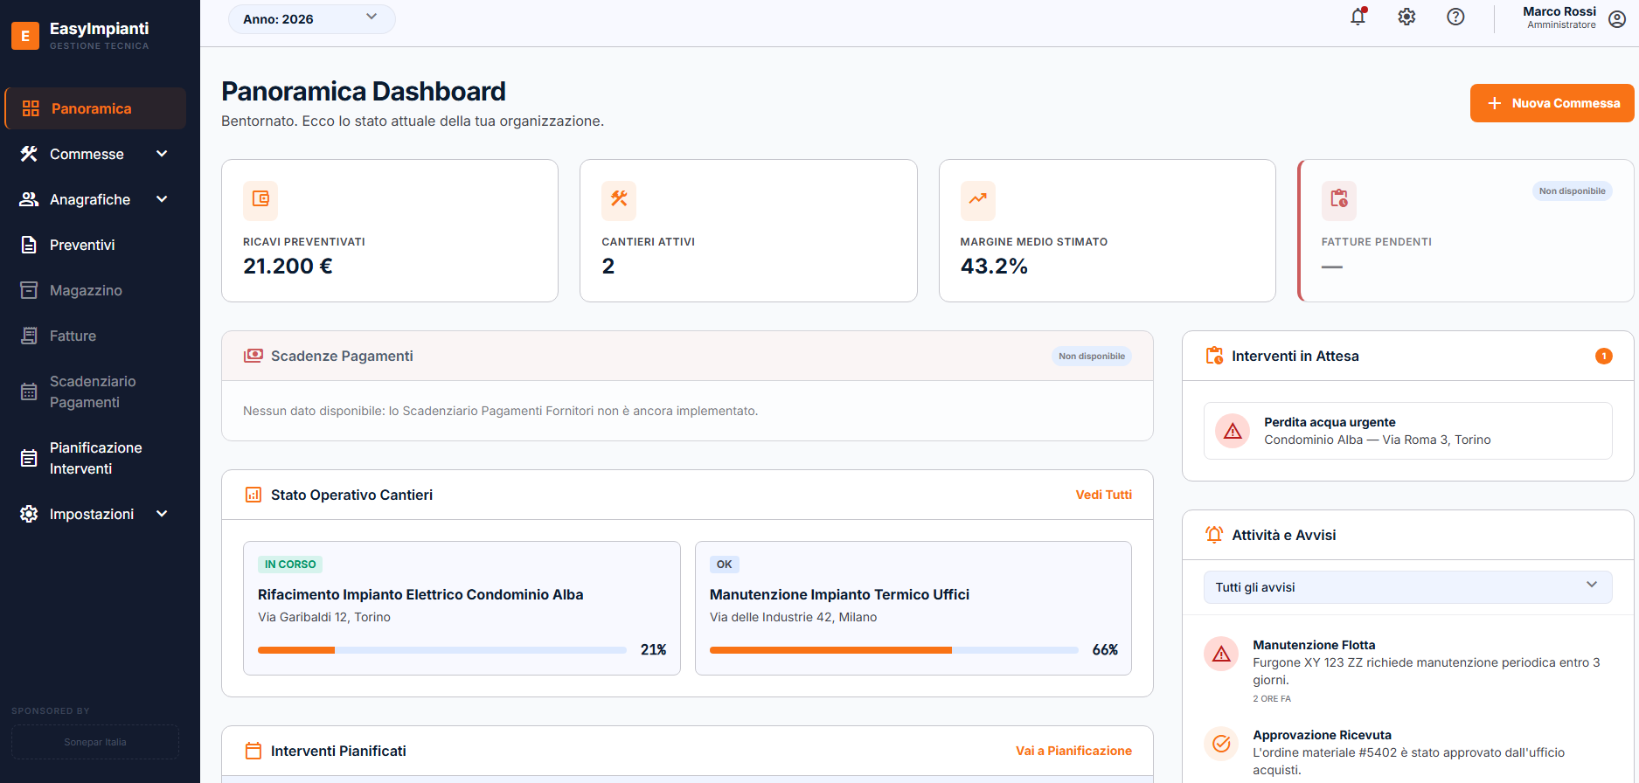Image resolution: width=1639 pixels, height=783 pixels.
Task: Select Panoramica in the sidebar
Action: [95, 108]
